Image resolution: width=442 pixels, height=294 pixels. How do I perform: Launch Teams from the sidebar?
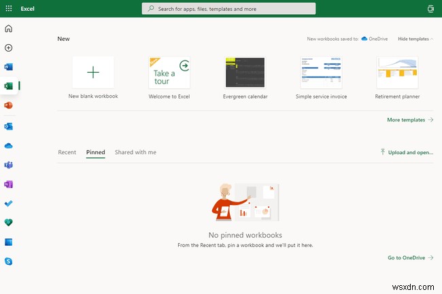[x=8, y=165]
